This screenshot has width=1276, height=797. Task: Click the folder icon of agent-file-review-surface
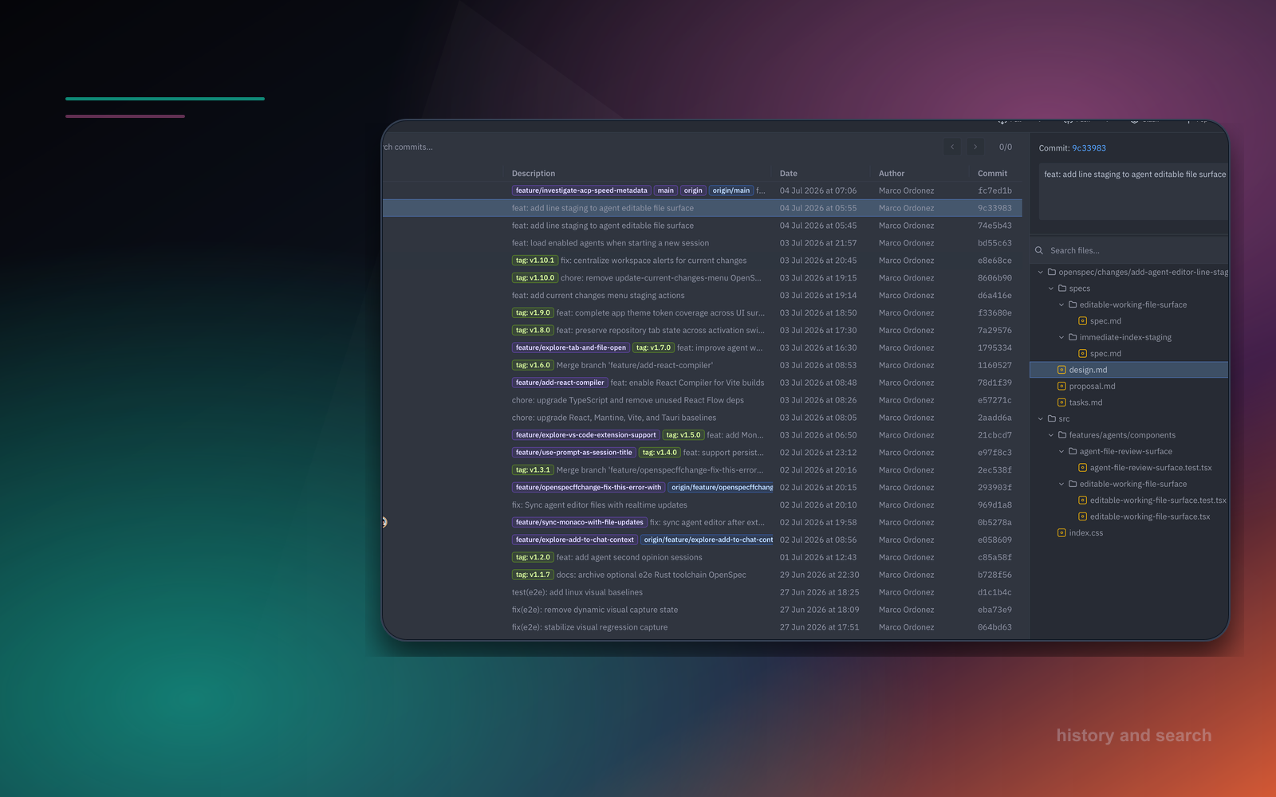coord(1073,451)
